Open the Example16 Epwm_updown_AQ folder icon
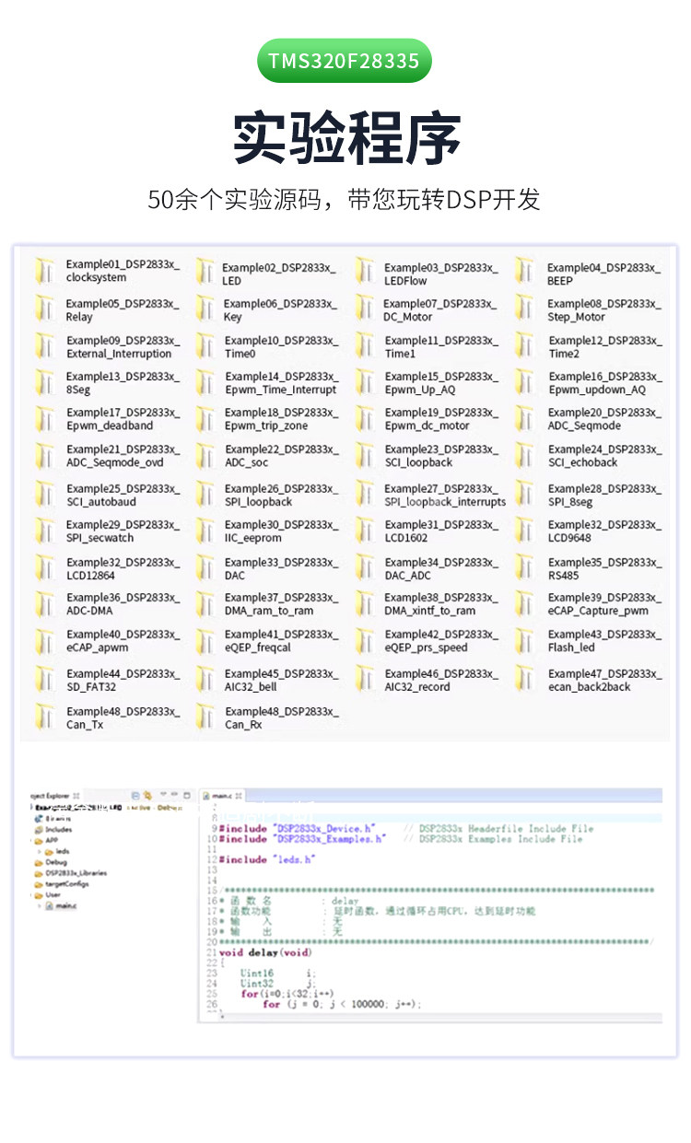 tap(525, 381)
